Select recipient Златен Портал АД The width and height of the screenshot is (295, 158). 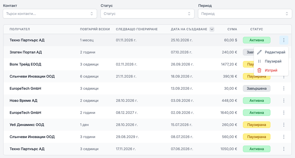coord(26,52)
